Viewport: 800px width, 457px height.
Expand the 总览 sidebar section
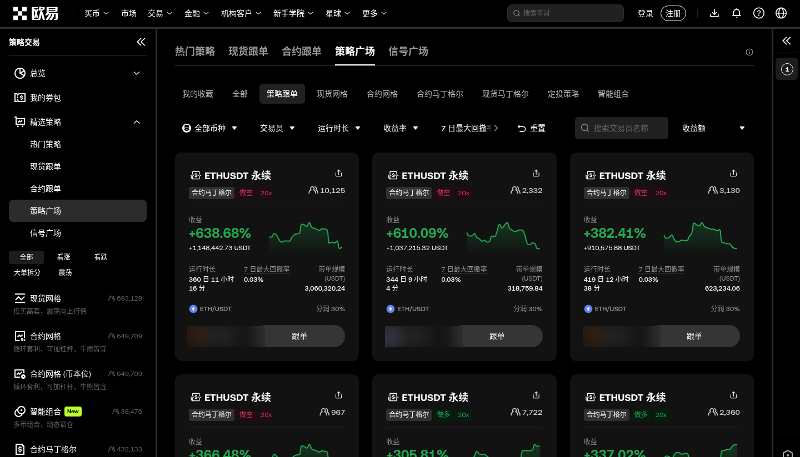point(78,73)
